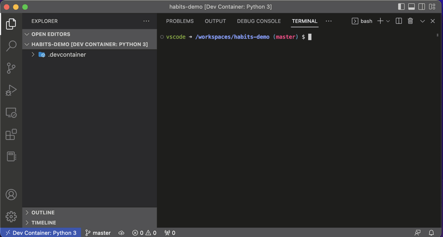
Task: Open Customize Layout icon
Action: [x=432, y=6]
